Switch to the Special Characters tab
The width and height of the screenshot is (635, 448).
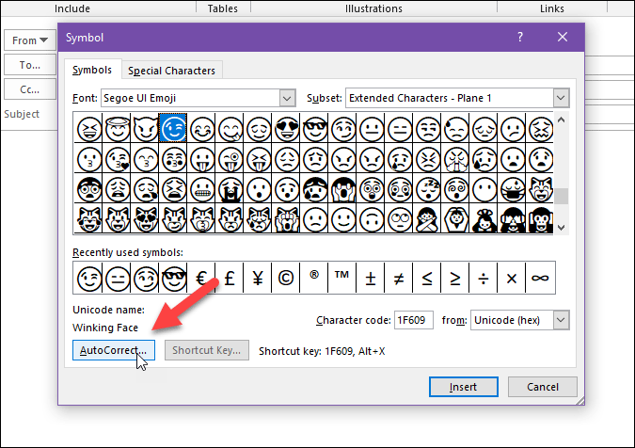tap(172, 71)
